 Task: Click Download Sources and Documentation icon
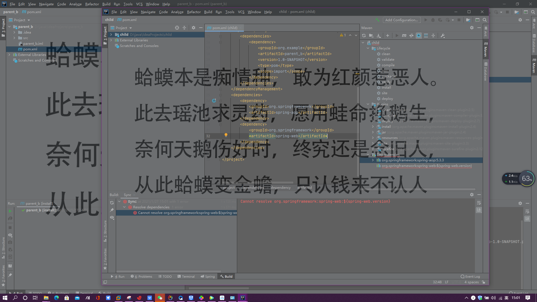coord(378,36)
